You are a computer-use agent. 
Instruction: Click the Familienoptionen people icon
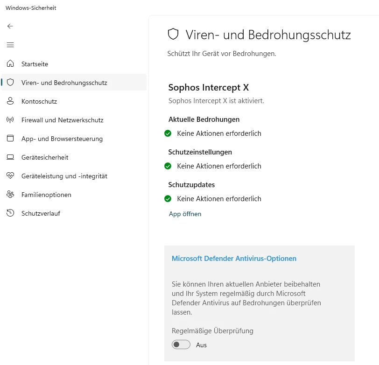click(x=10, y=194)
